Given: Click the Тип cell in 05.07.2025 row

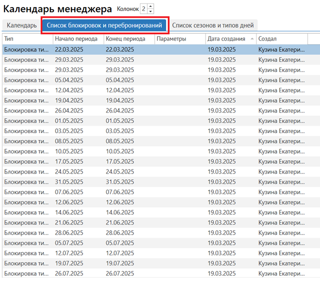Looking at the screenshot, I should tap(27, 242).
